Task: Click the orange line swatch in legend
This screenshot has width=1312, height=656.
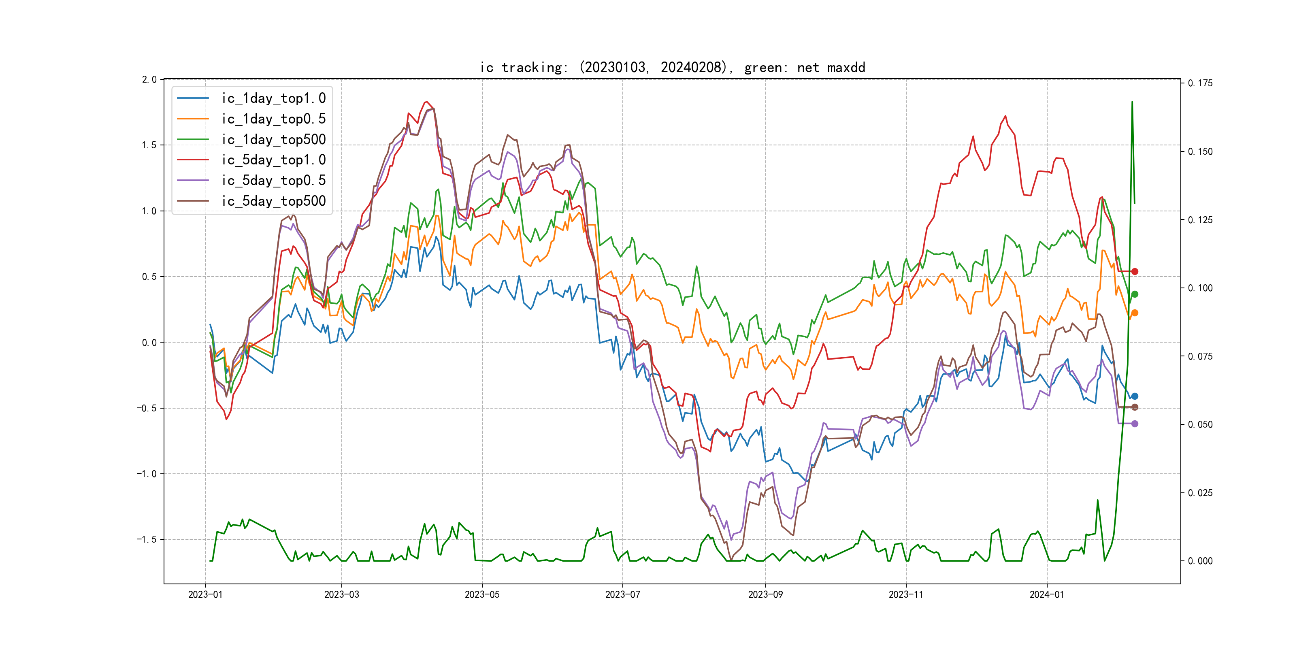Action: 193,119
